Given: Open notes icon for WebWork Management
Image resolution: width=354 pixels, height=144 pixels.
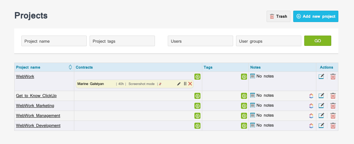Looking at the screenshot, I should point(253,115).
